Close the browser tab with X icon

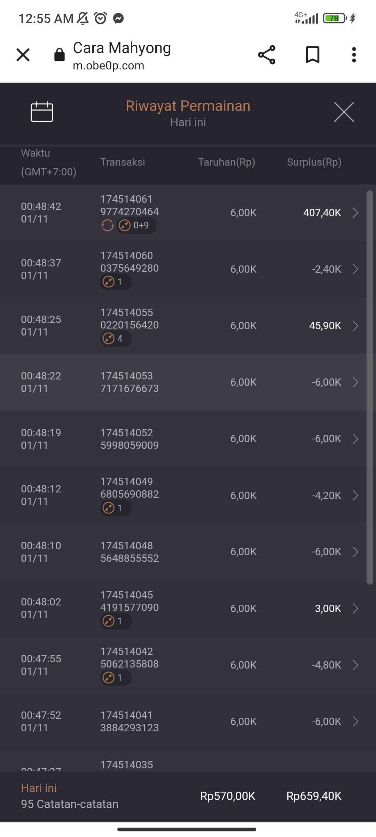23,55
